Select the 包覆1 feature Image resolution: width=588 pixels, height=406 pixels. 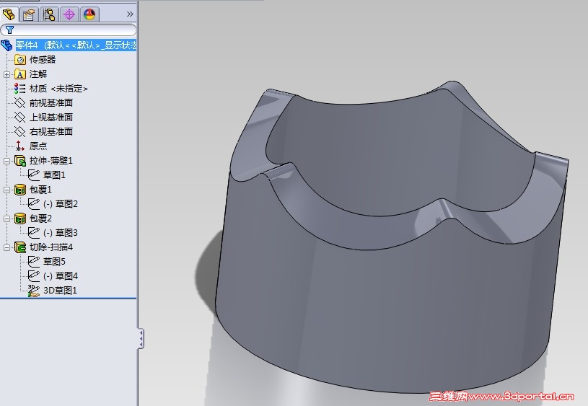pyautogui.click(x=40, y=190)
